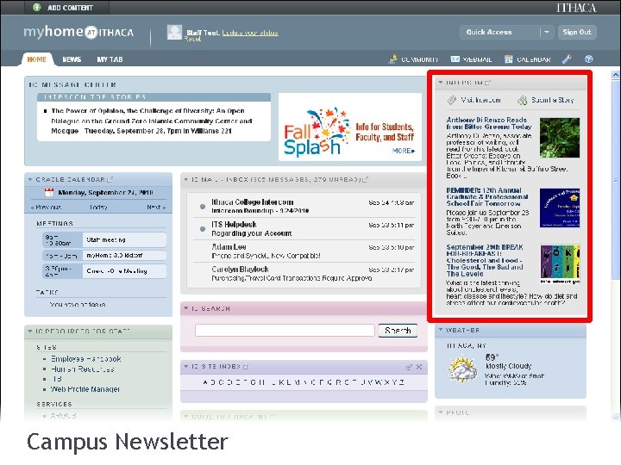Go to Previous calendar day
621x465 pixels.
tap(46, 208)
